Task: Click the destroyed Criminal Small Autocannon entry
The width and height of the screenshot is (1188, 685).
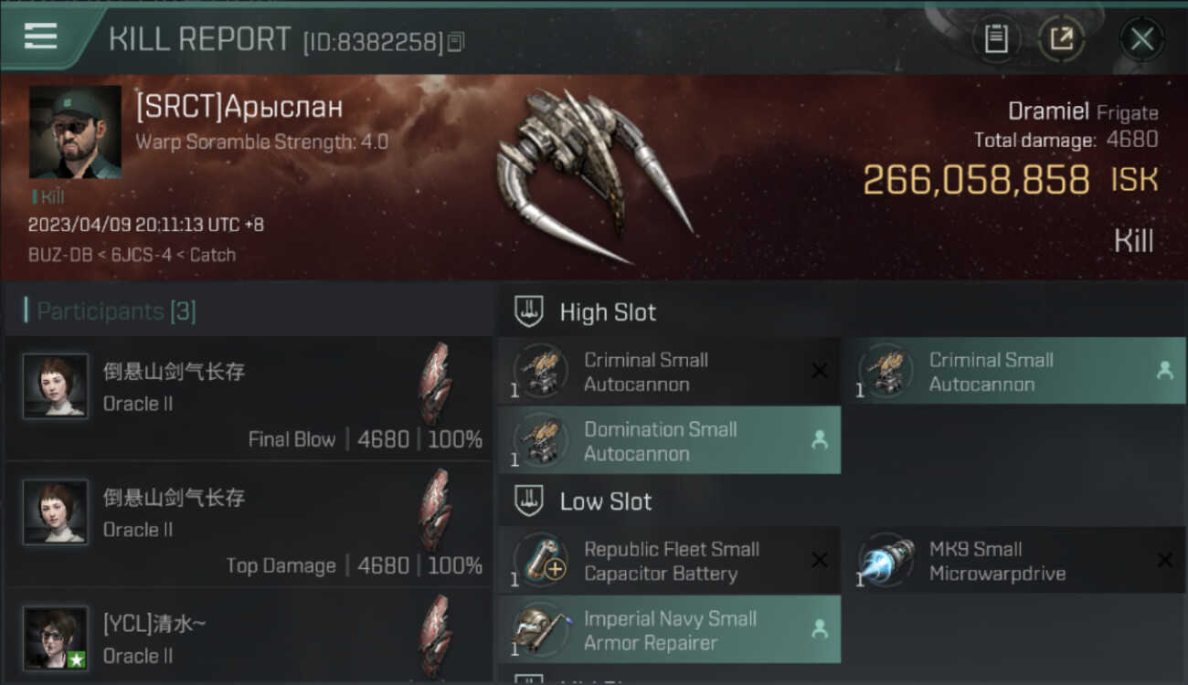Action: [x=669, y=372]
